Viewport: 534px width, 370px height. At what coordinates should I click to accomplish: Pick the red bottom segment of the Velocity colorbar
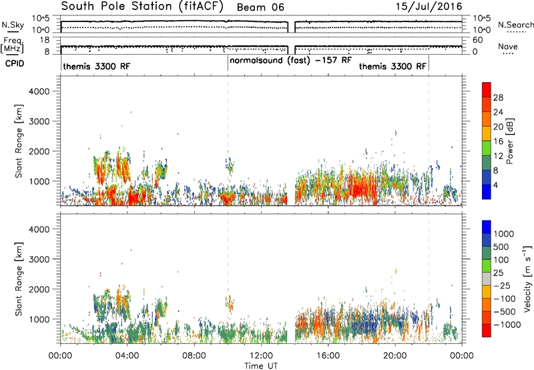click(487, 331)
